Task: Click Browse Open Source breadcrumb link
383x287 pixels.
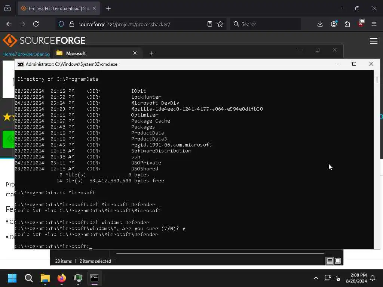Action: pos(33,54)
